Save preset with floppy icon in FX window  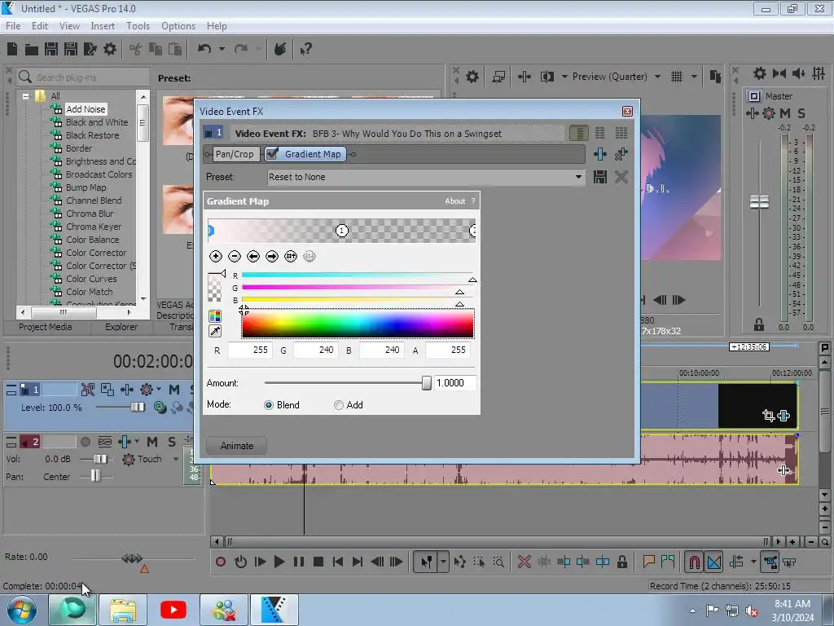pyautogui.click(x=600, y=177)
